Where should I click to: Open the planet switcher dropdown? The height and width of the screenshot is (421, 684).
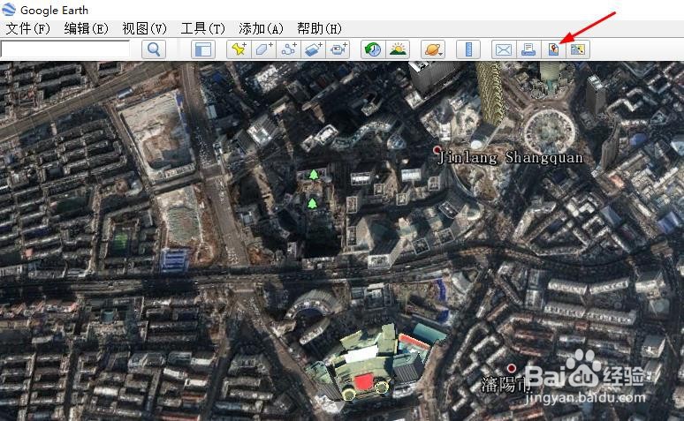click(433, 49)
